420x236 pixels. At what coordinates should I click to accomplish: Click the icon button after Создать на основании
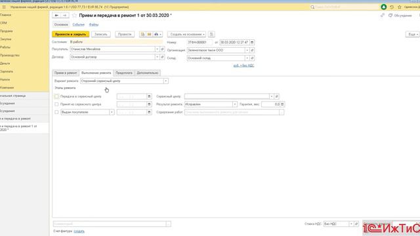pyautogui.click(x=211, y=34)
